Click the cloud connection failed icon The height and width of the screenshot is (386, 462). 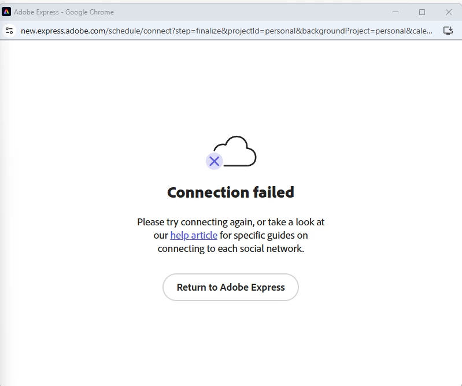point(231,153)
